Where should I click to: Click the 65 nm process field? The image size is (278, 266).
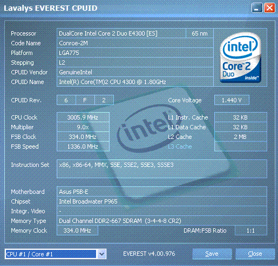coord(200,33)
